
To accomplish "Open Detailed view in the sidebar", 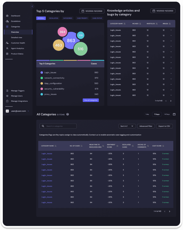I will (17, 37).
